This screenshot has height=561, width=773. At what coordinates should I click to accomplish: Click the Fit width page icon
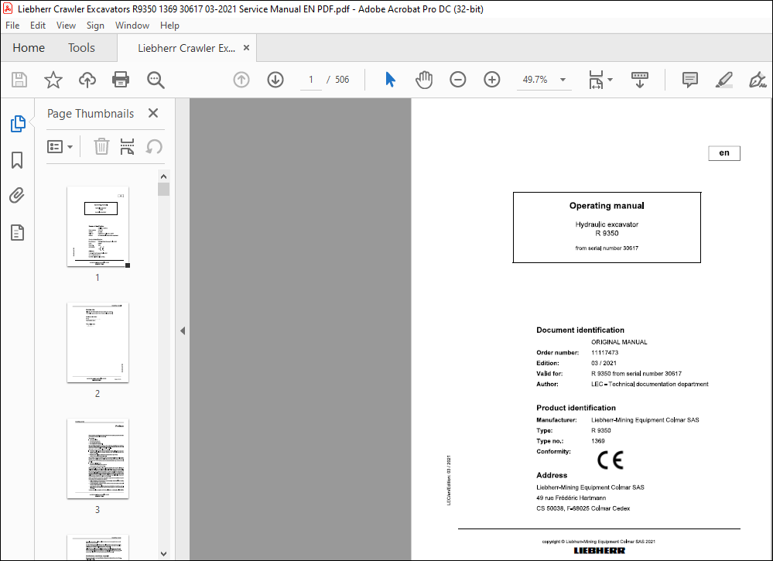click(x=596, y=80)
